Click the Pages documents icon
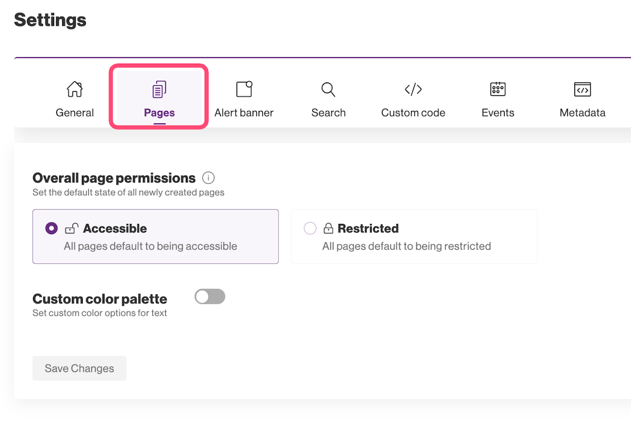This screenshot has width=631, height=432. 159,89
